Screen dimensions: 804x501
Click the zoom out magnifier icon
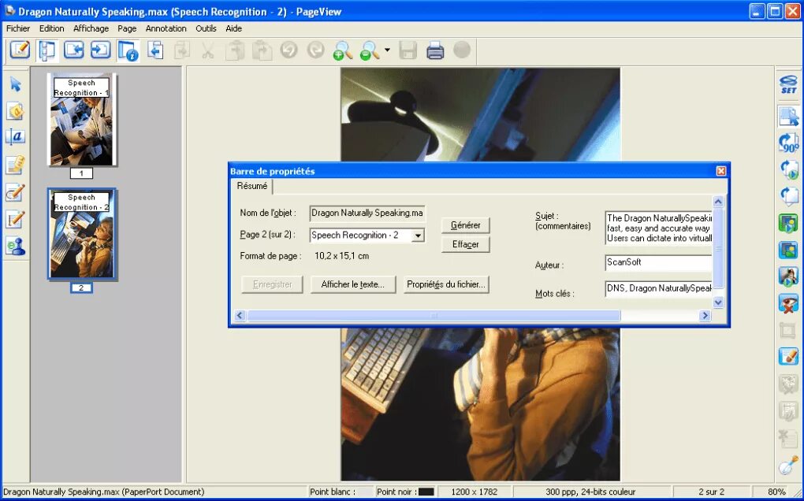[370, 50]
